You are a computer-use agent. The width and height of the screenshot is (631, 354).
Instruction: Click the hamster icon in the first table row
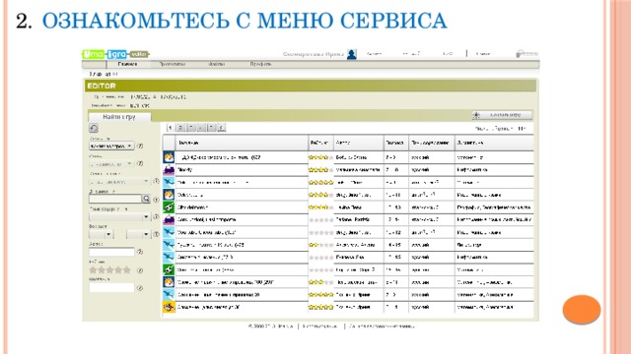pyautogui.click(x=169, y=157)
